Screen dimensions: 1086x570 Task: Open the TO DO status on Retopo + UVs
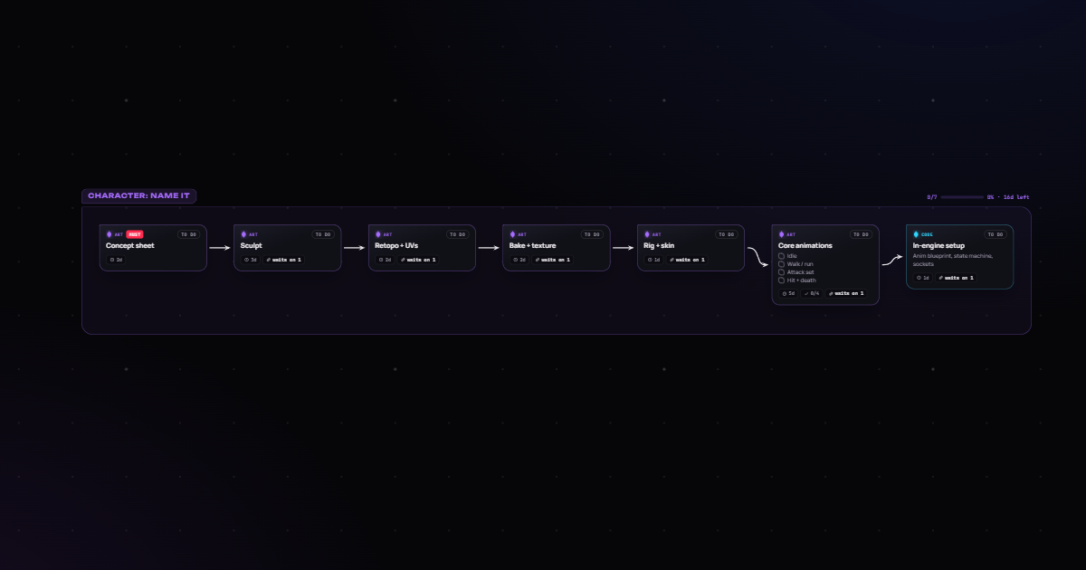[457, 234]
